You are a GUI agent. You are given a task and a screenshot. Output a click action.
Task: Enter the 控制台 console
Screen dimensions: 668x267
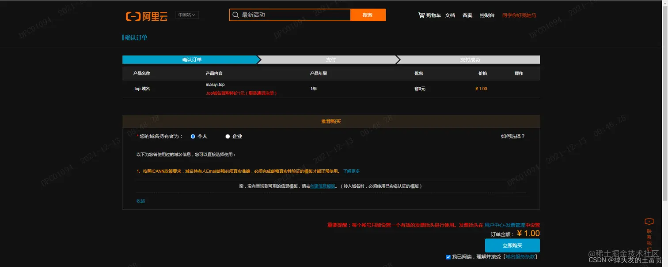pos(487,15)
